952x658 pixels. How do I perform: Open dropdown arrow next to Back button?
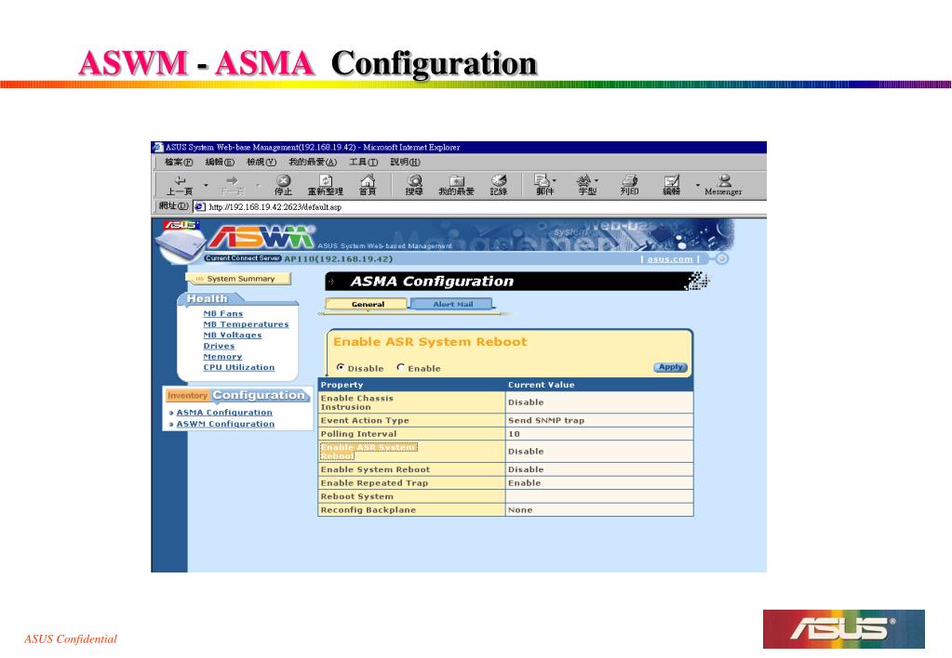tap(206, 185)
